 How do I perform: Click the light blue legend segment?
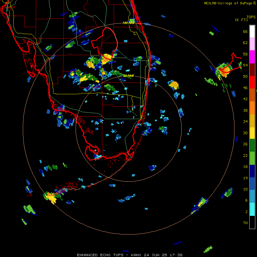(x=252, y=196)
